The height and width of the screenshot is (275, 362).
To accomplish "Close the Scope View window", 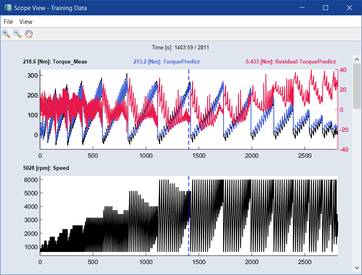I will [349, 8].
